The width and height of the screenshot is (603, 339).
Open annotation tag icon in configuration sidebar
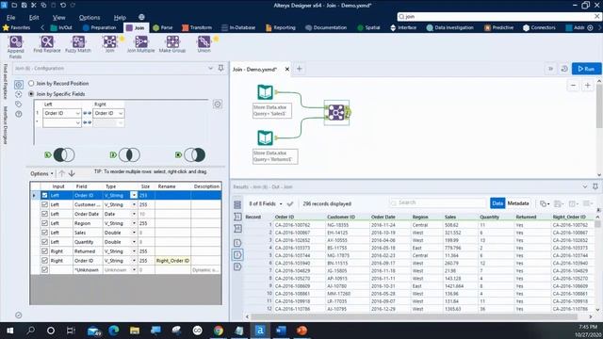(x=19, y=105)
